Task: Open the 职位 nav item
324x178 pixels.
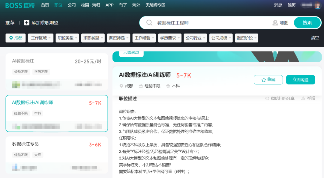Action: tap(58, 5)
